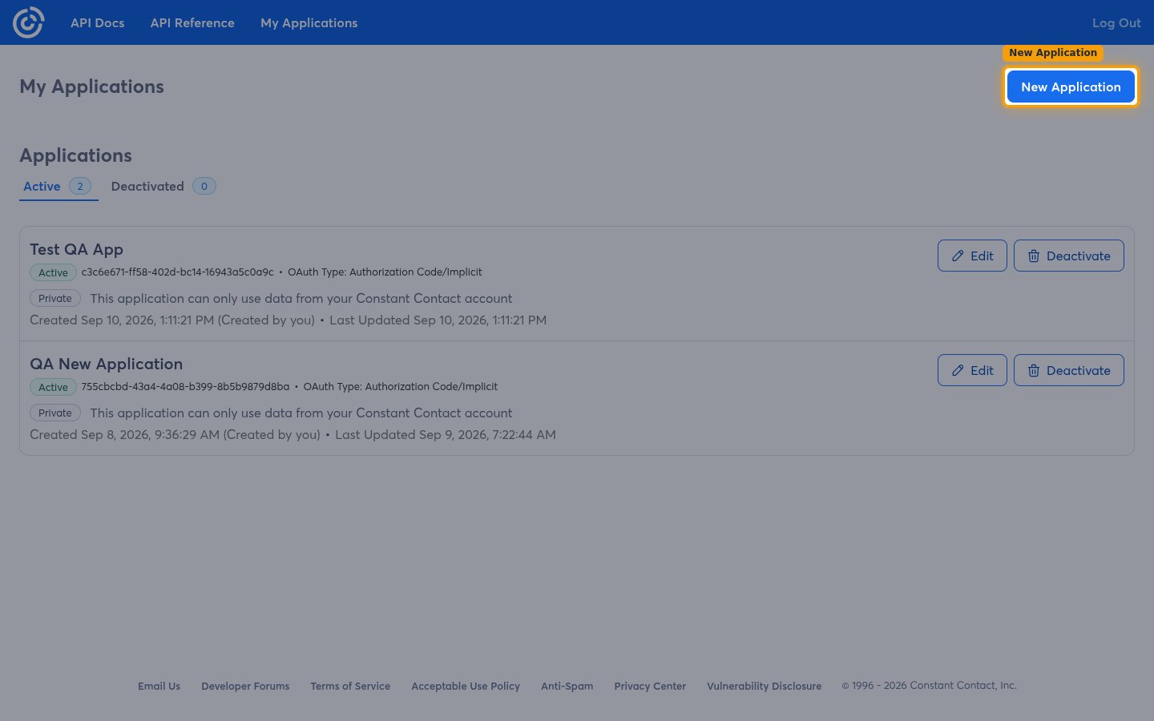Open API Reference in the top navigation
The image size is (1154, 721).
(192, 22)
